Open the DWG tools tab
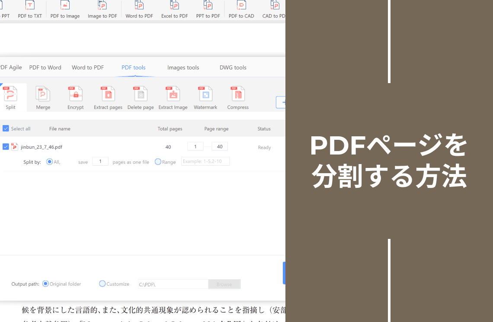 pyautogui.click(x=233, y=68)
